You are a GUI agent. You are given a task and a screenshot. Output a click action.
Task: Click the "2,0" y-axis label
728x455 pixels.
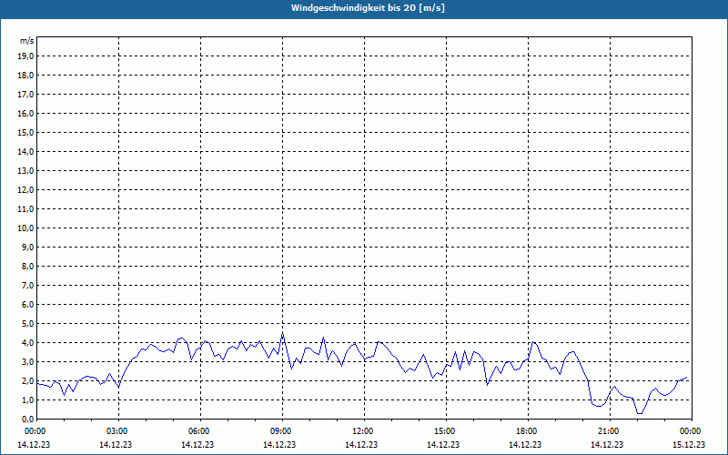27,380
